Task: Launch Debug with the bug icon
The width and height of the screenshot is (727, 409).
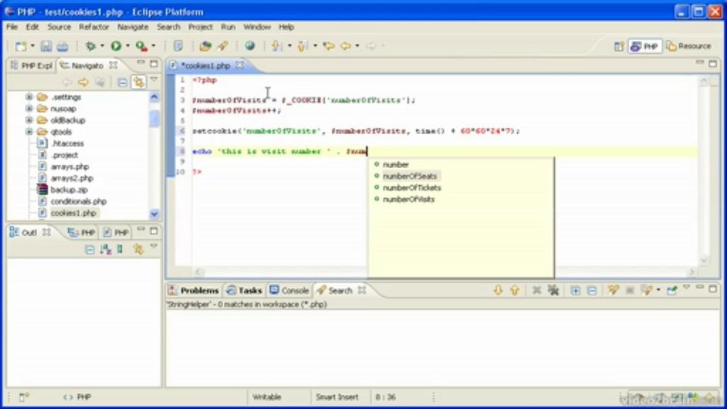Action: click(90, 46)
